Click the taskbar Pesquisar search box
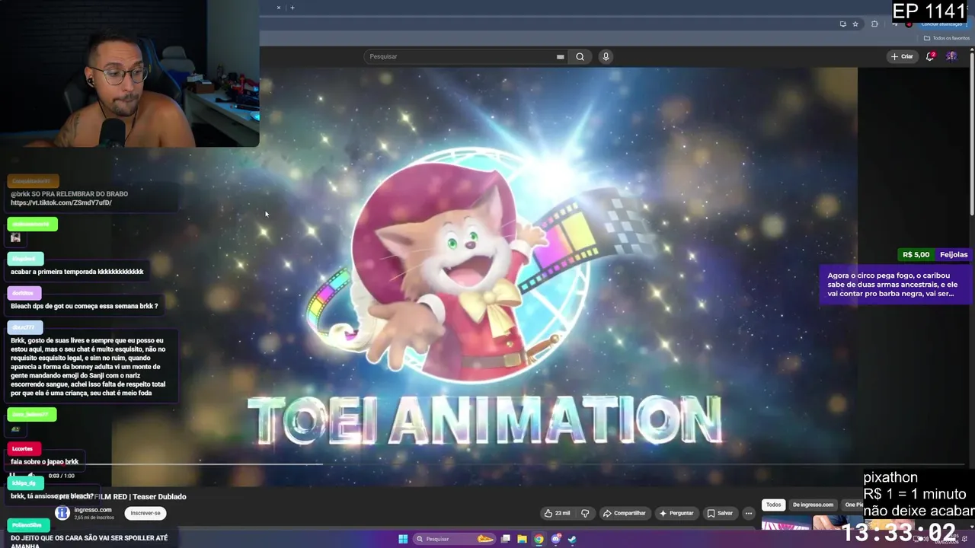This screenshot has height=548, width=975. click(455, 539)
